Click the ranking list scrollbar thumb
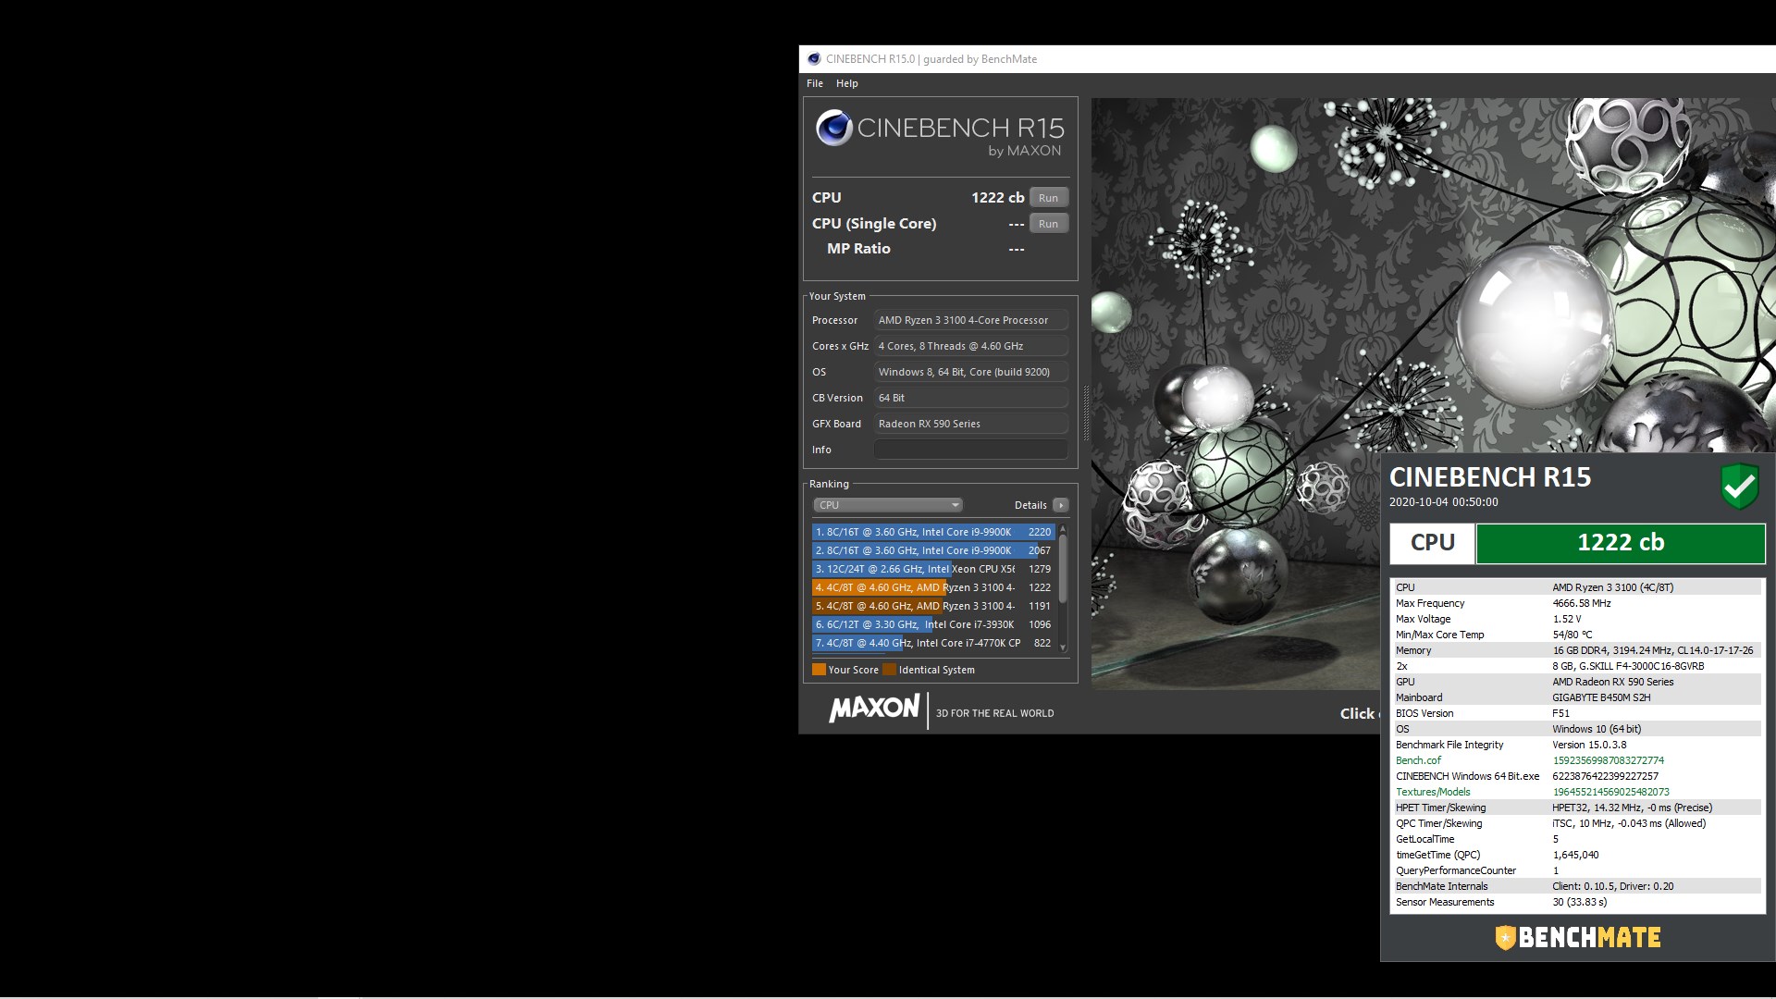Screen dimensions: 1776x999 coord(1063,568)
